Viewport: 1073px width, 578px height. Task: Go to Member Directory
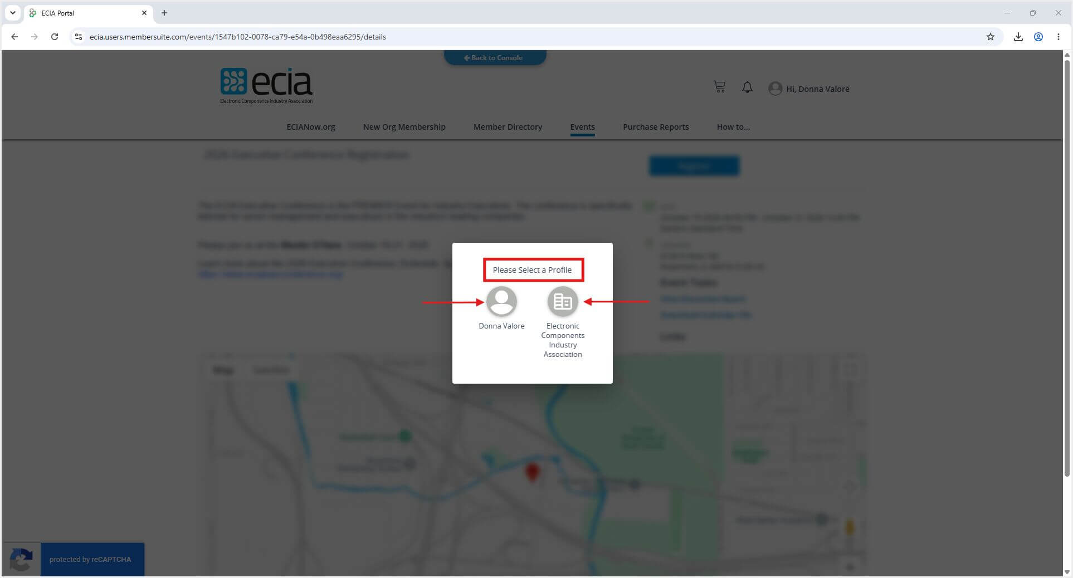(508, 127)
